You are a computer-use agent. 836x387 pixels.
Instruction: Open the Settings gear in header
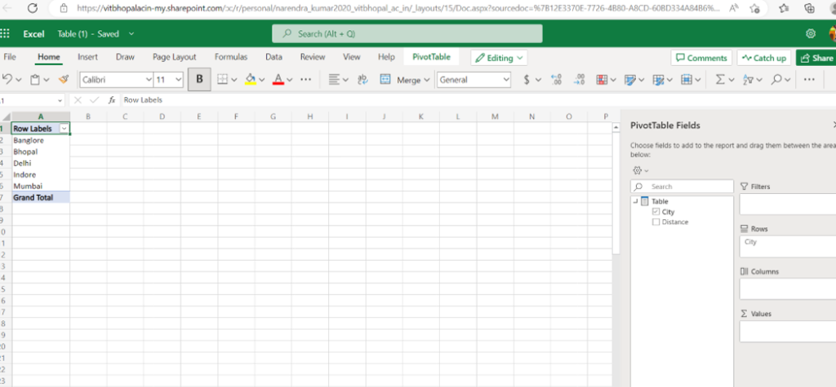click(811, 33)
